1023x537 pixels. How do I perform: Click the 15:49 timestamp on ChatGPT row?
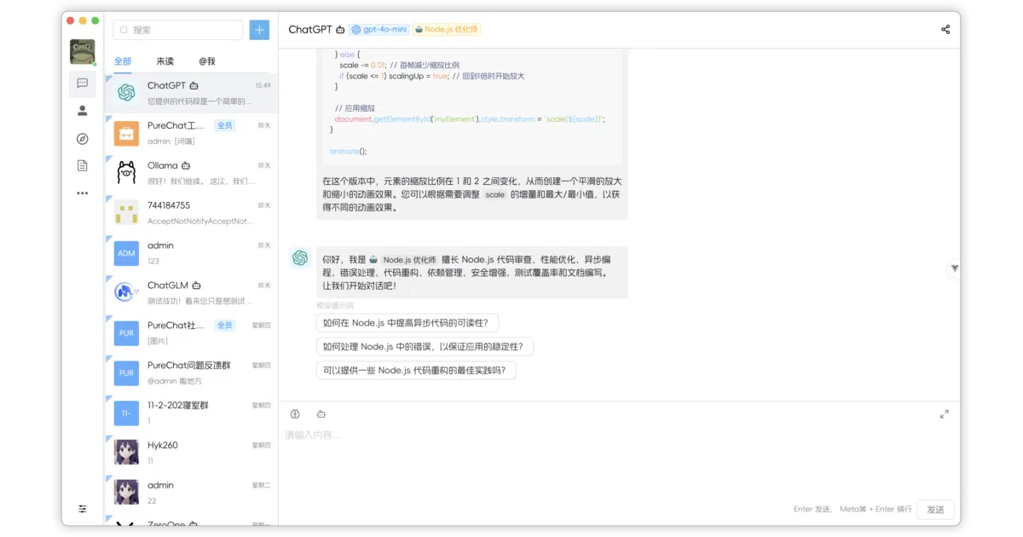263,85
